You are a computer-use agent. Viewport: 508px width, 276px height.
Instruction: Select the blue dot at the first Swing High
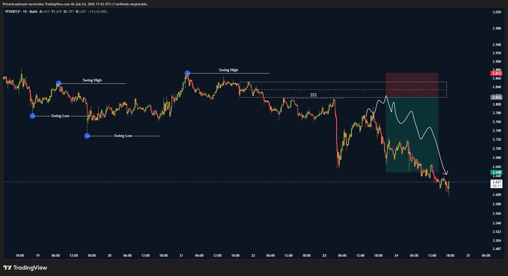(x=59, y=83)
